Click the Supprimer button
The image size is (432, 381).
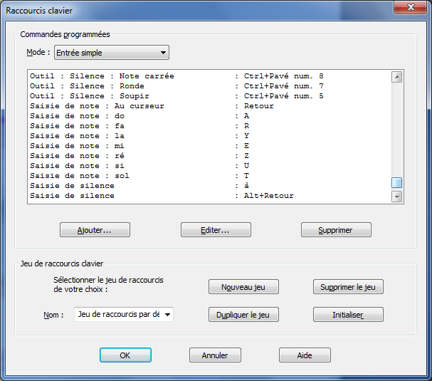pyautogui.click(x=336, y=230)
